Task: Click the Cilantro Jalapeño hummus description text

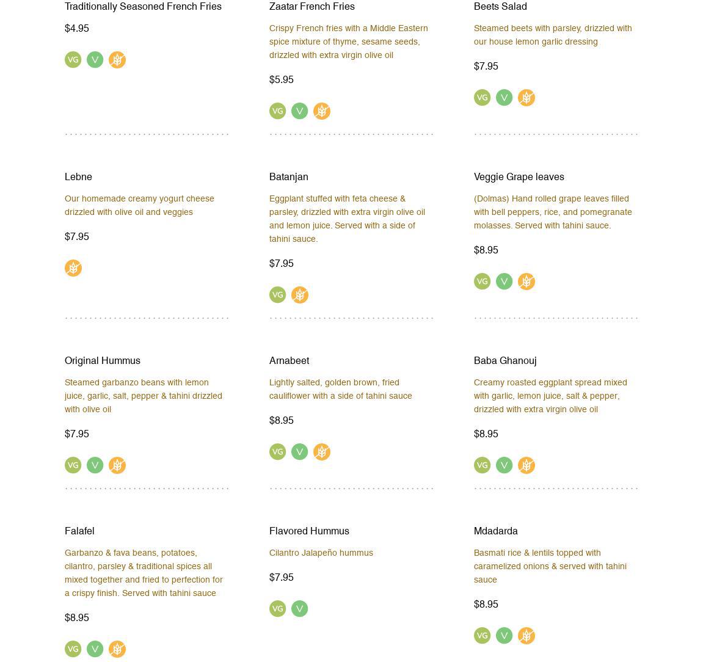Action: pos(321,553)
